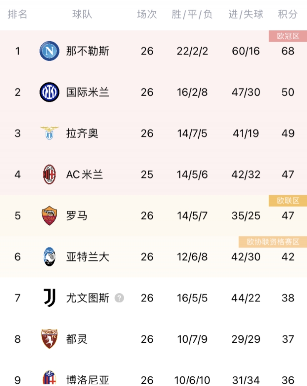Click the question mark beside 尤文图斯
Viewport: 307px width, 386px height.
click(119, 298)
